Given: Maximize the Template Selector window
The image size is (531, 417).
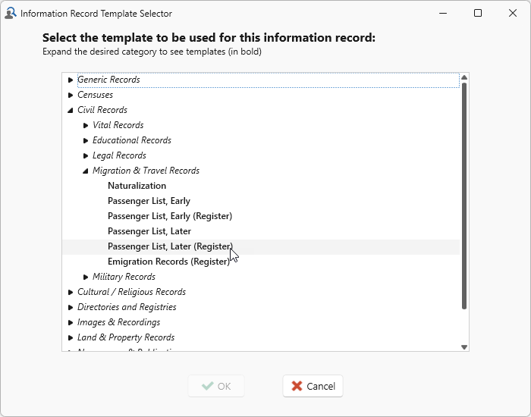Looking at the screenshot, I should click(x=478, y=13).
